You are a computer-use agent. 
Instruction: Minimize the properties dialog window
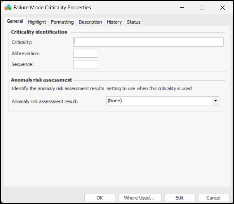click(182, 8)
